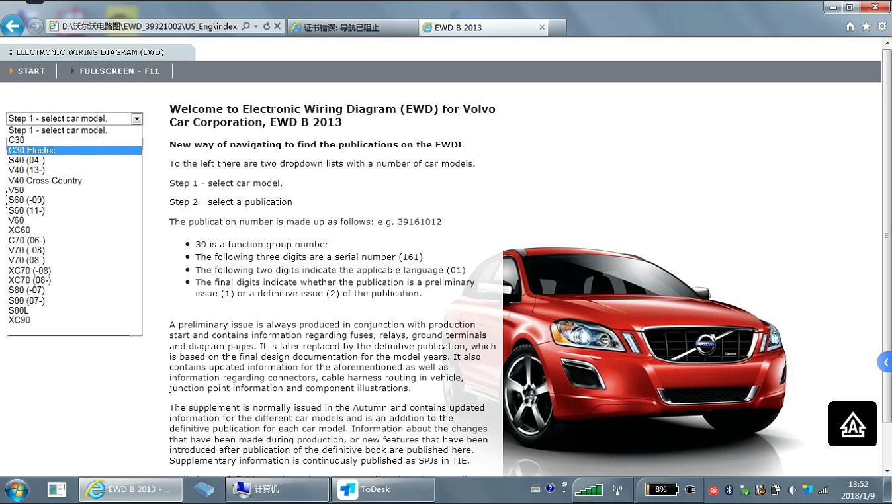Switch to the EWD B 2013 tab

[x=484, y=27]
